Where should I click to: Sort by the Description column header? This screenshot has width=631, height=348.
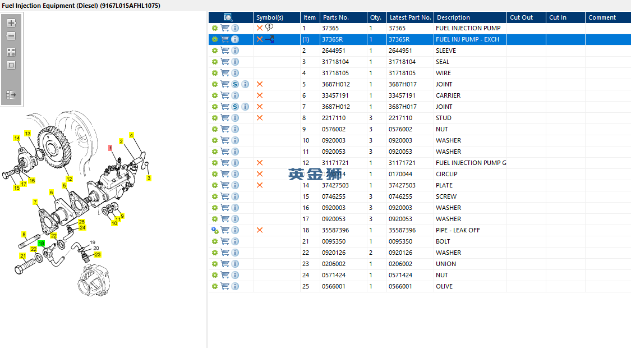click(470, 17)
